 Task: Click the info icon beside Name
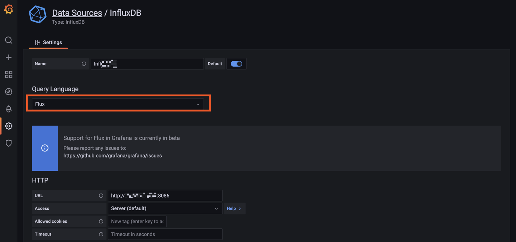click(84, 64)
